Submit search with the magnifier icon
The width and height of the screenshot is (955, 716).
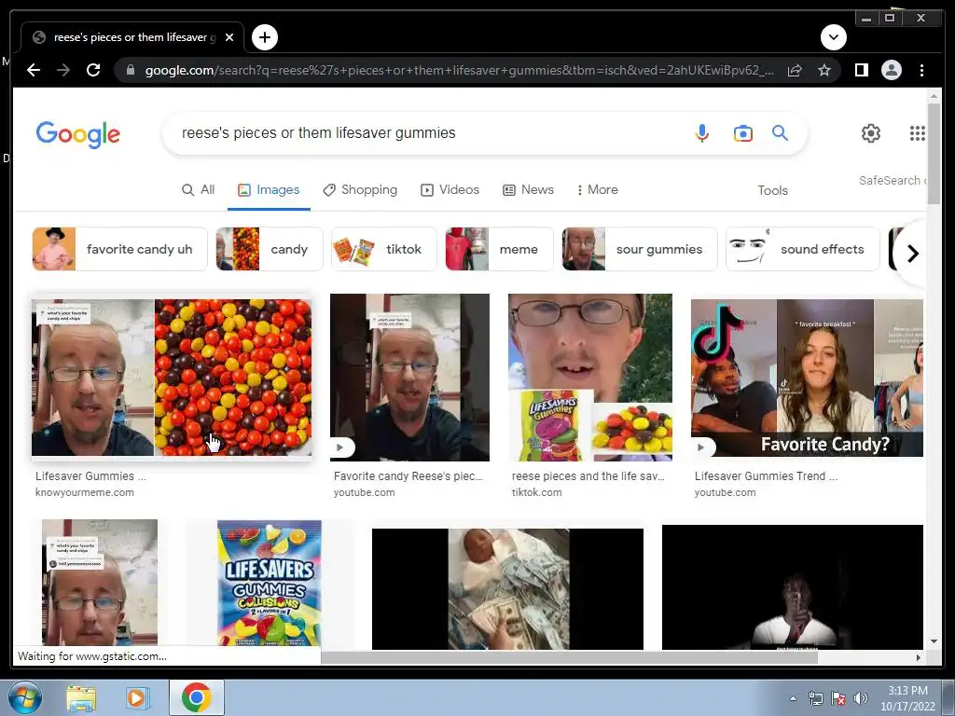click(781, 132)
